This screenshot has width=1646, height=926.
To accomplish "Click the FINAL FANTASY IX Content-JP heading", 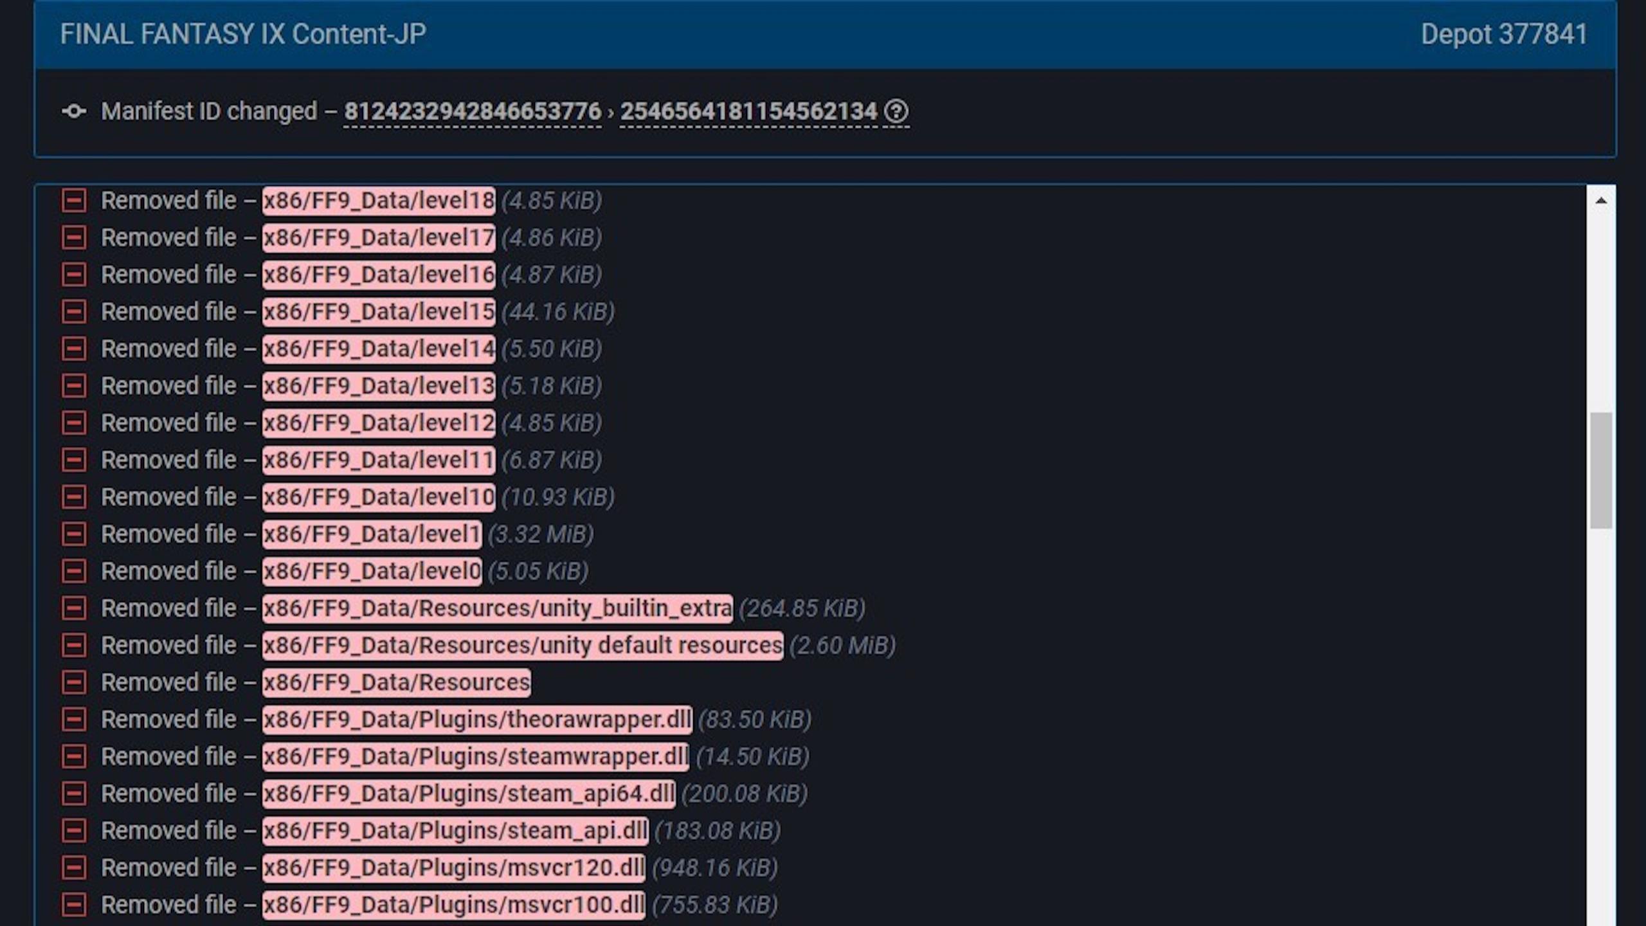I will [243, 34].
